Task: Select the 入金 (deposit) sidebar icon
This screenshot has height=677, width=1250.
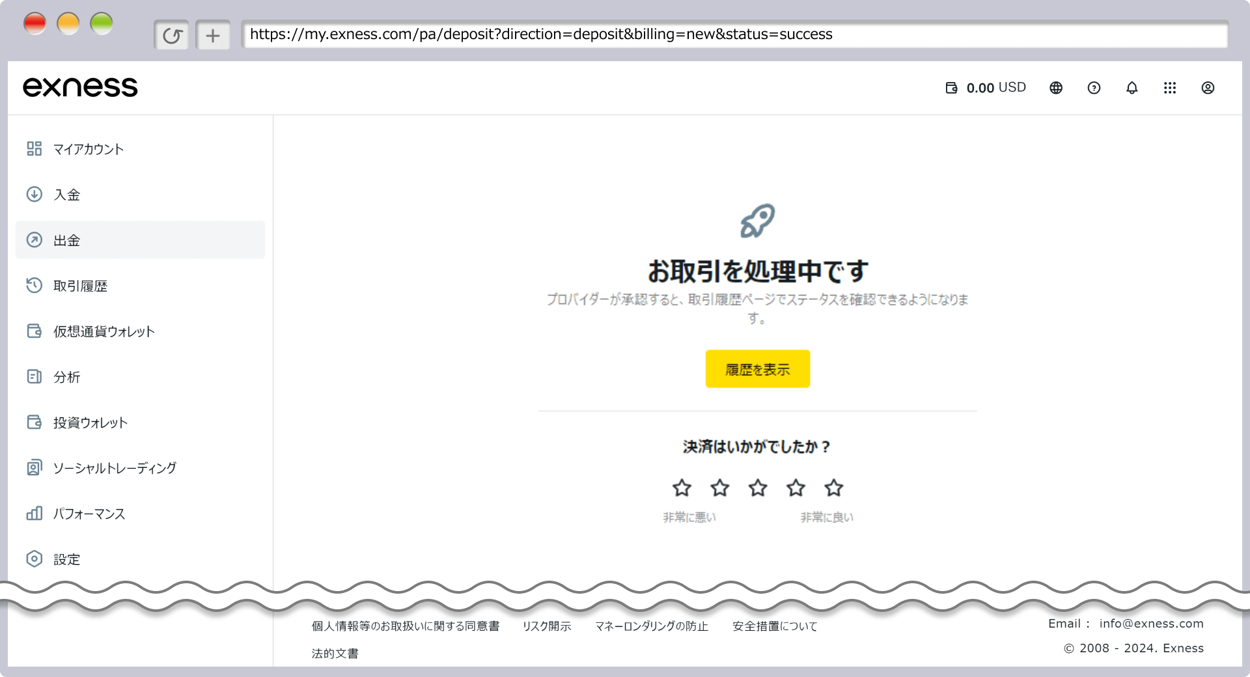Action: click(35, 194)
